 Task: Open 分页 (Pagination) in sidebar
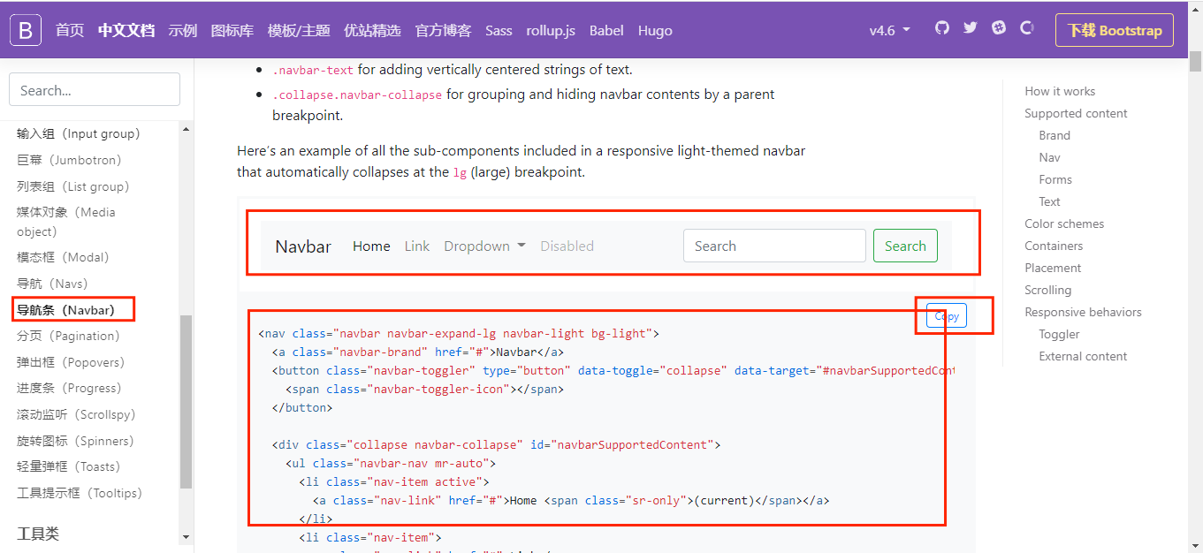(x=68, y=336)
